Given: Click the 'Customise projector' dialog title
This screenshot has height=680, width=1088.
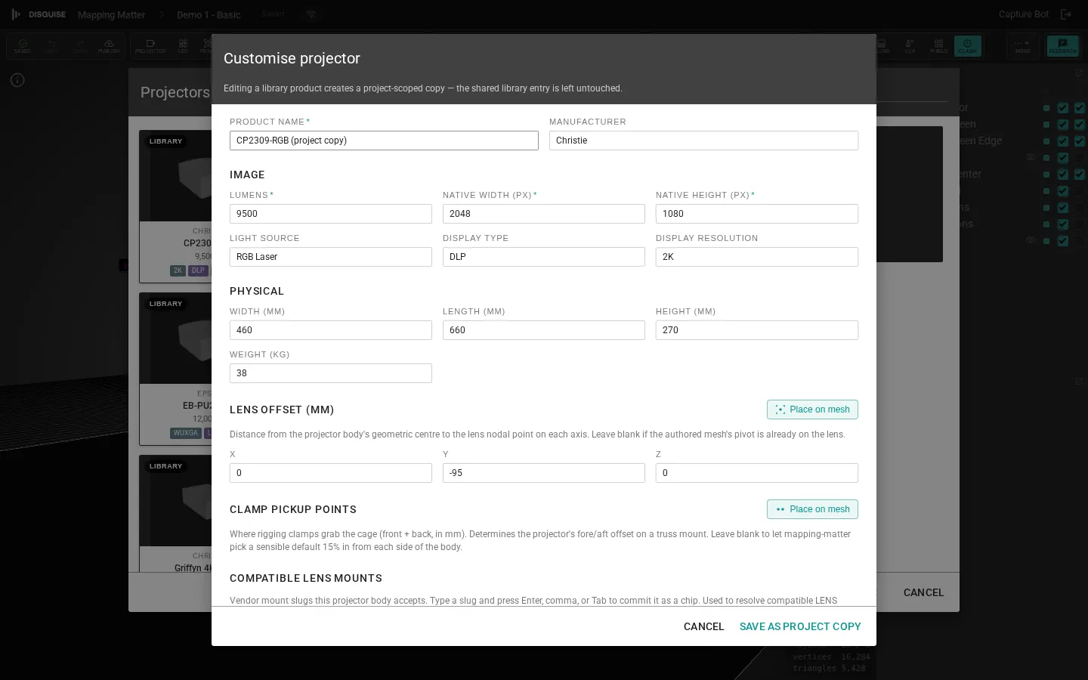Looking at the screenshot, I should (x=292, y=58).
